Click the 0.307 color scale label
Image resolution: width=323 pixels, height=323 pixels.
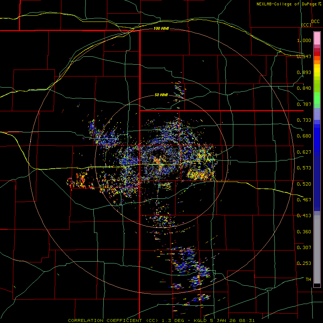pos(304,248)
